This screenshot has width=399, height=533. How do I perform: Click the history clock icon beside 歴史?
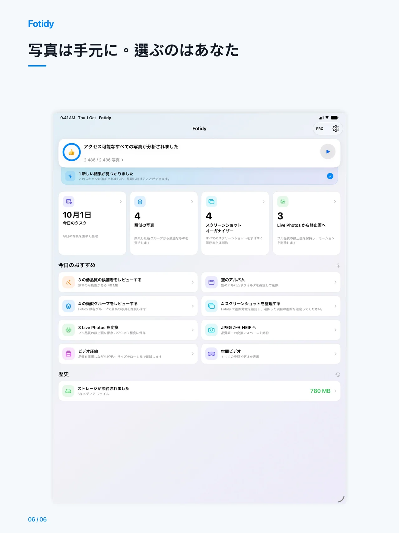[x=338, y=374]
